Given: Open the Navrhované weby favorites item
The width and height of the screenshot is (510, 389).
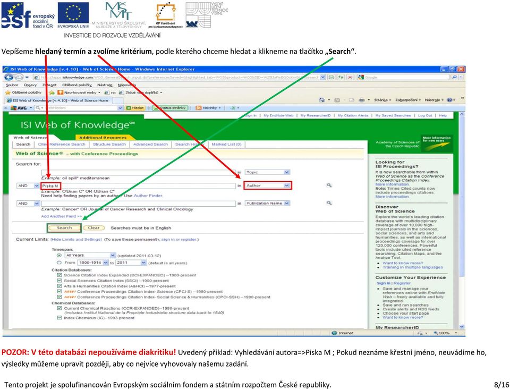Looking at the screenshot, I should point(79,92).
